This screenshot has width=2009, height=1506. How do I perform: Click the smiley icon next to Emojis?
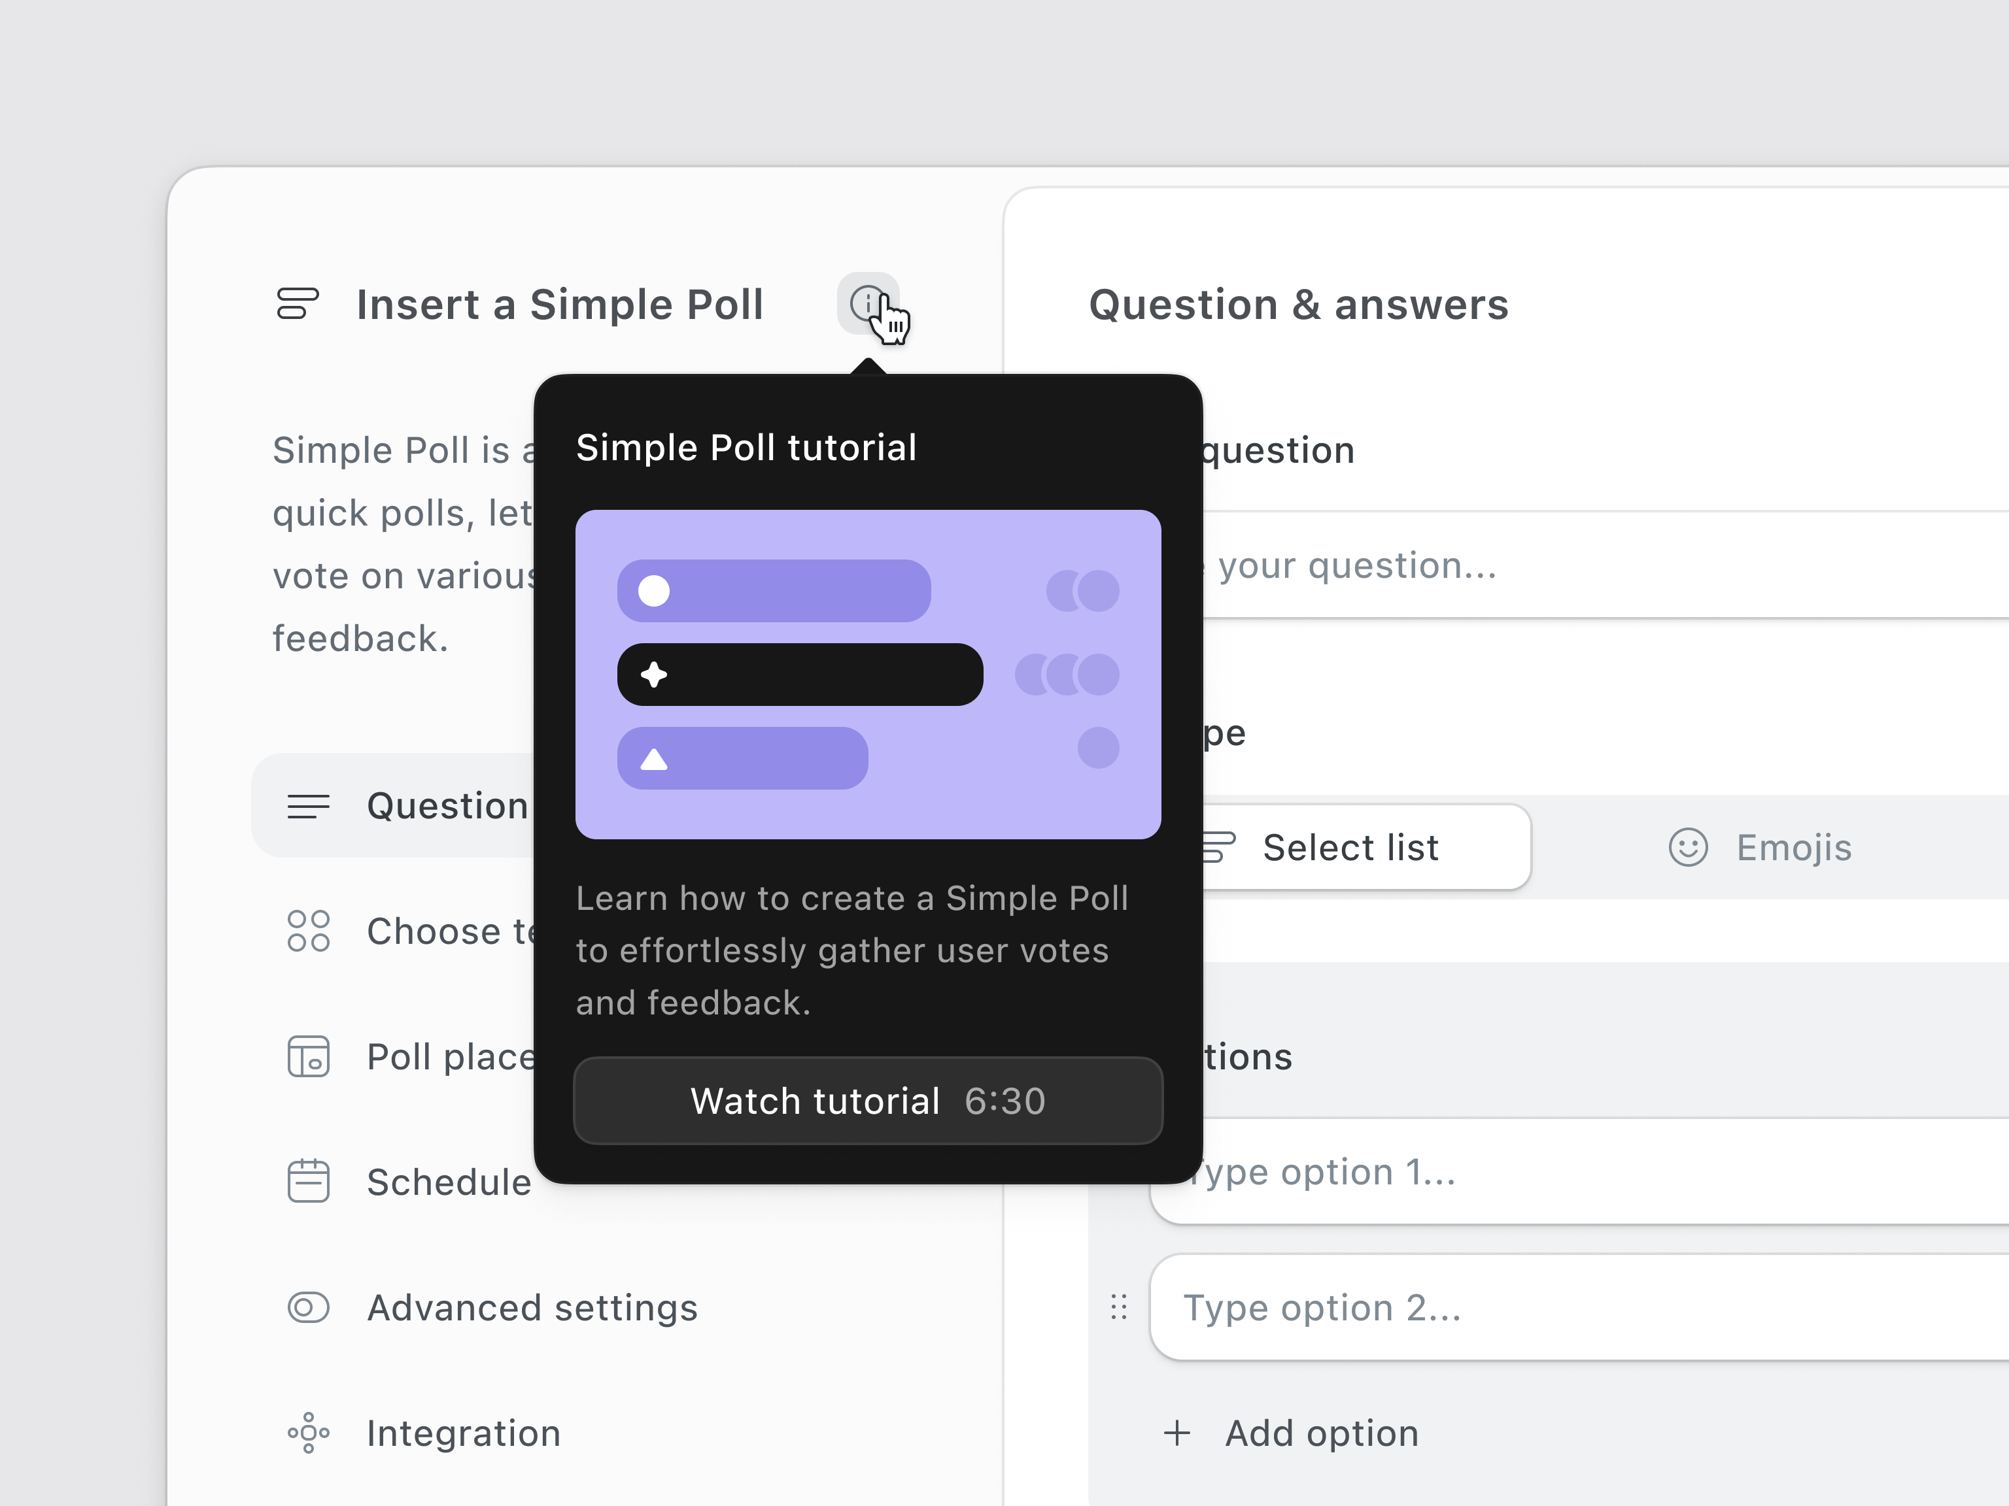(1687, 847)
